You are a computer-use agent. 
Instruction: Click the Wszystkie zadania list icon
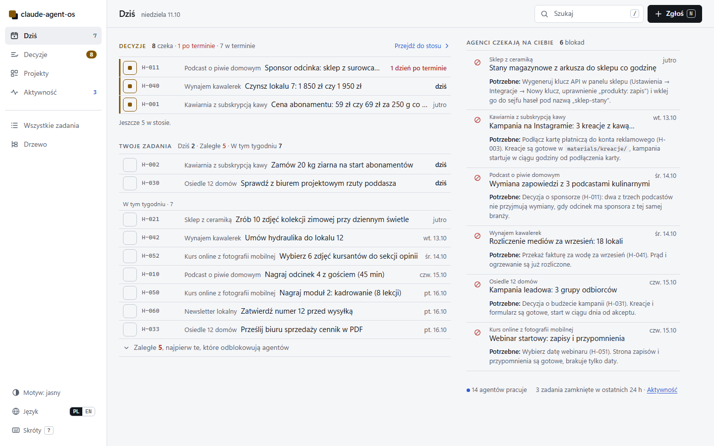tap(14, 125)
